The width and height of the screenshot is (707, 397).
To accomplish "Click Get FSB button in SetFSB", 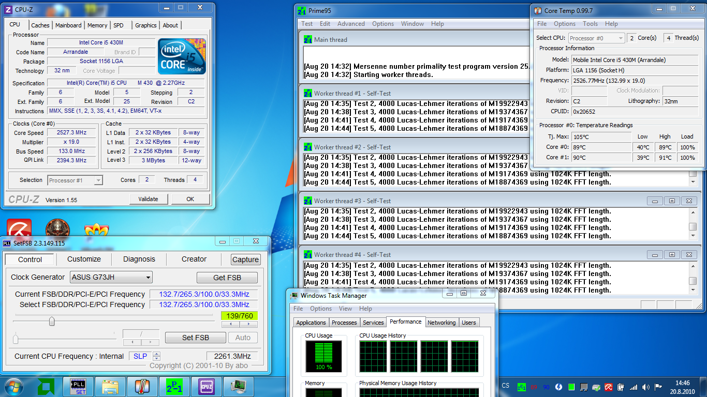I will 227,278.
